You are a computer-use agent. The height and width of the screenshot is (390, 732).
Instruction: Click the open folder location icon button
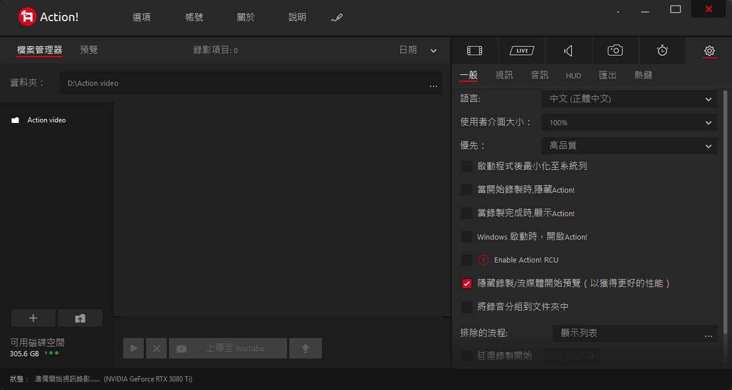point(80,318)
